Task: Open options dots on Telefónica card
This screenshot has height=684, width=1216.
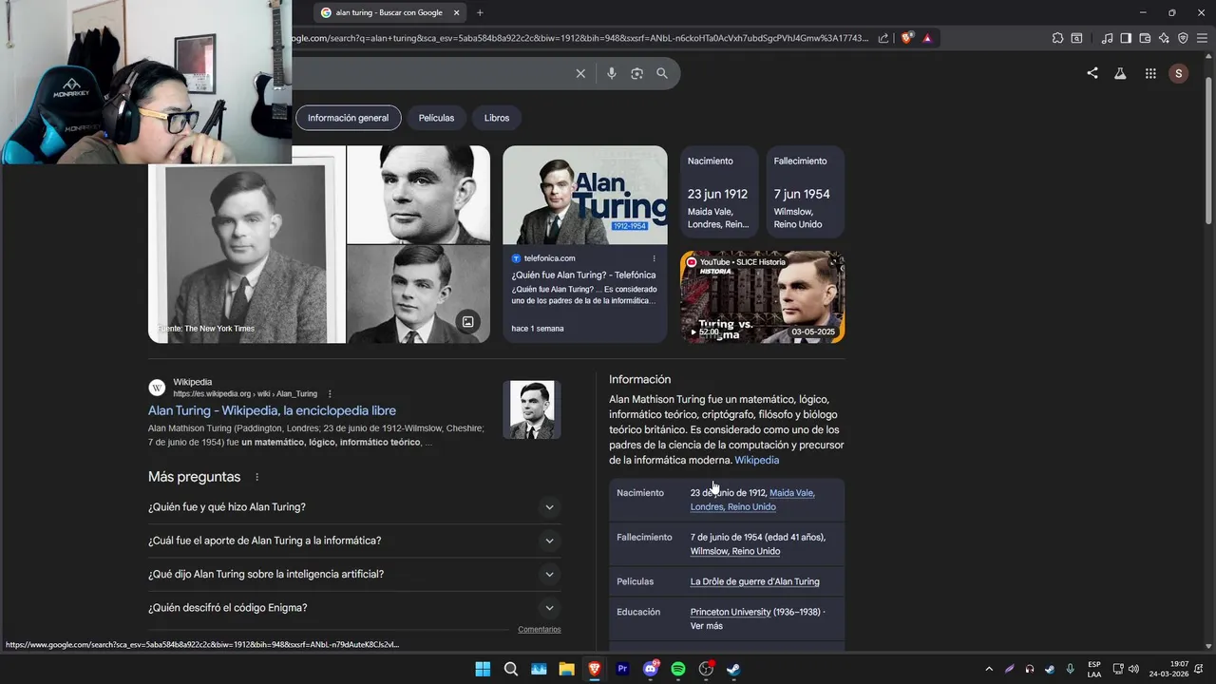Action: pyautogui.click(x=654, y=258)
